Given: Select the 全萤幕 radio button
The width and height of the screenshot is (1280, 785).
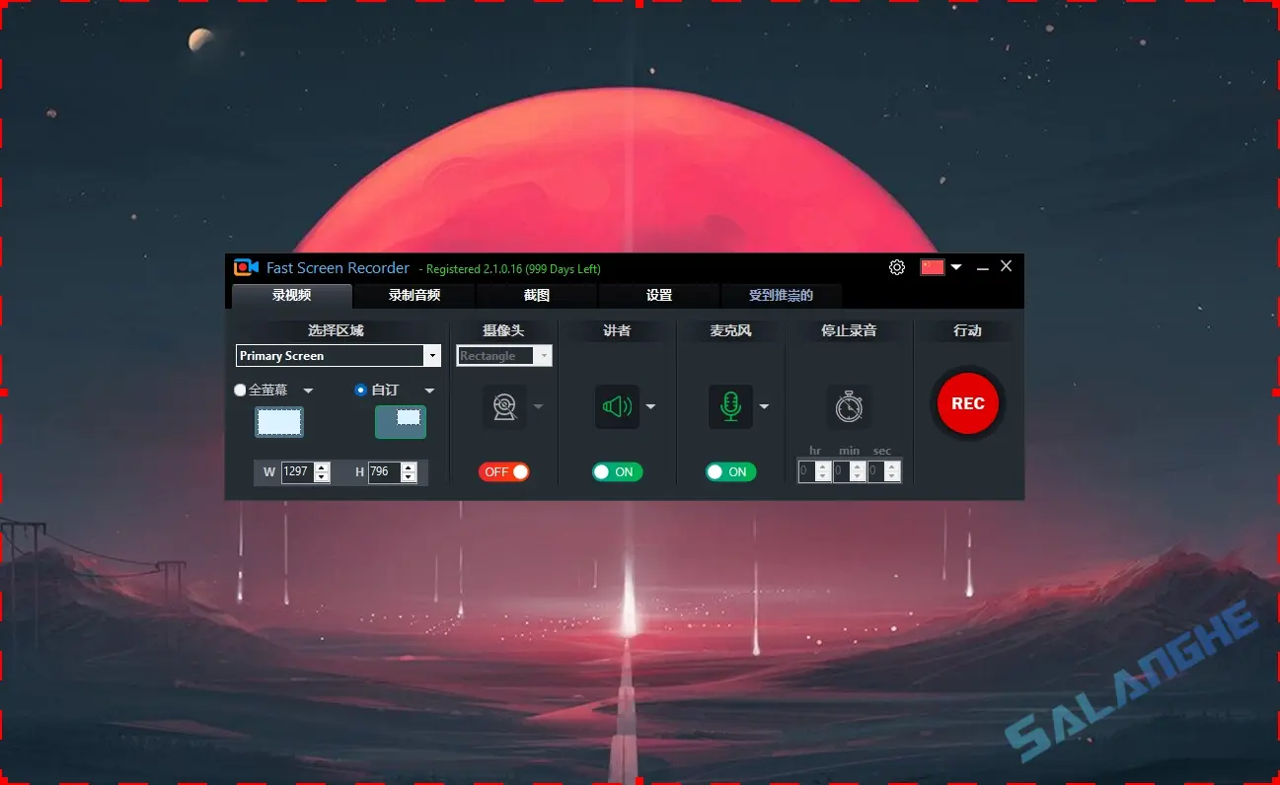Looking at the screenshot, I should [x=238, y=390].
